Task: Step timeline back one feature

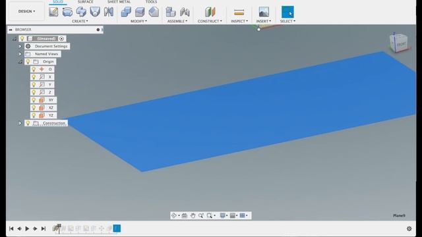Action: [19, 228]
